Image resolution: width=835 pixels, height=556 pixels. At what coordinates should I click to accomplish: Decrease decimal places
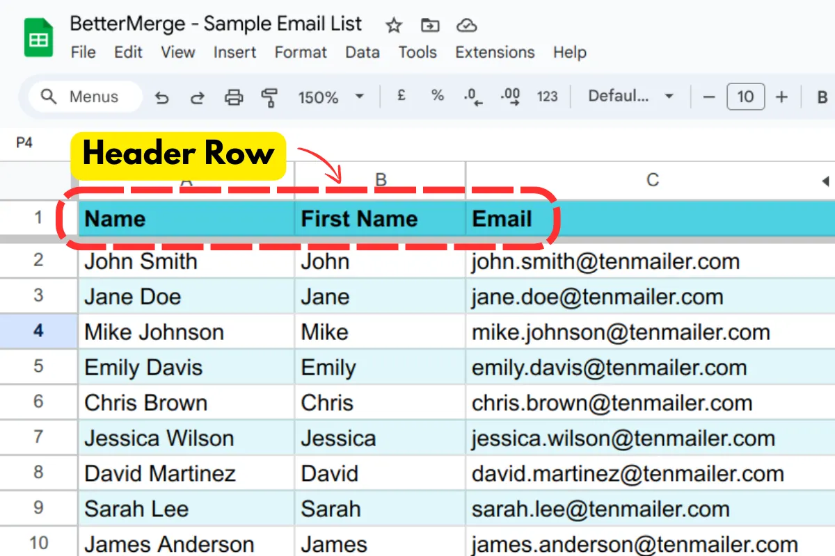(x=474, y=97)
